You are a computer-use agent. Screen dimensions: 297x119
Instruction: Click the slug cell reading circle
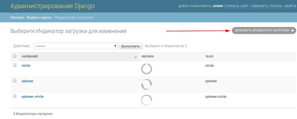pyautogui.click(x=209, y=66)
